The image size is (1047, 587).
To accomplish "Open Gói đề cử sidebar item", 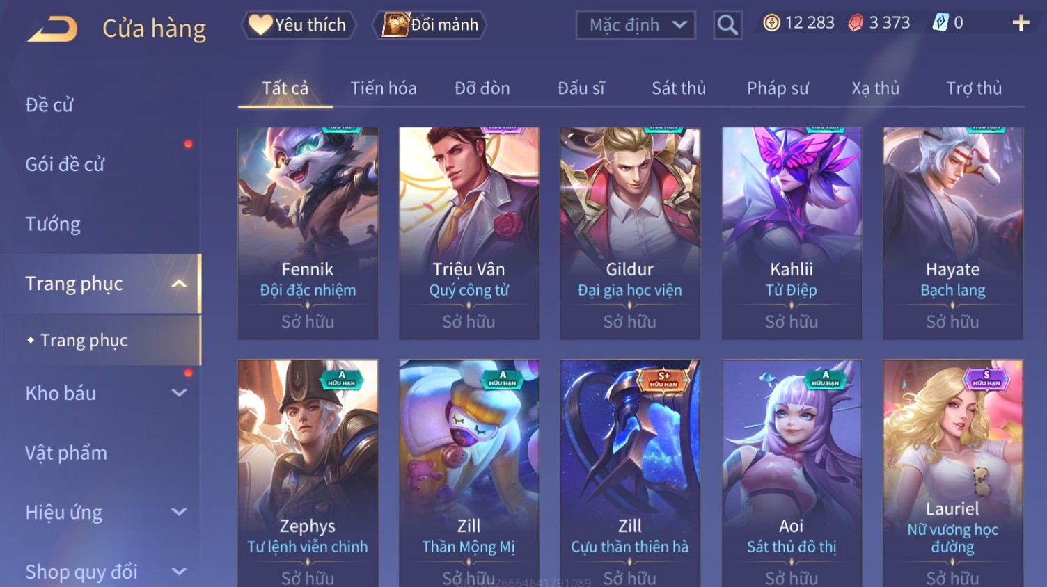I will [65, 165].
